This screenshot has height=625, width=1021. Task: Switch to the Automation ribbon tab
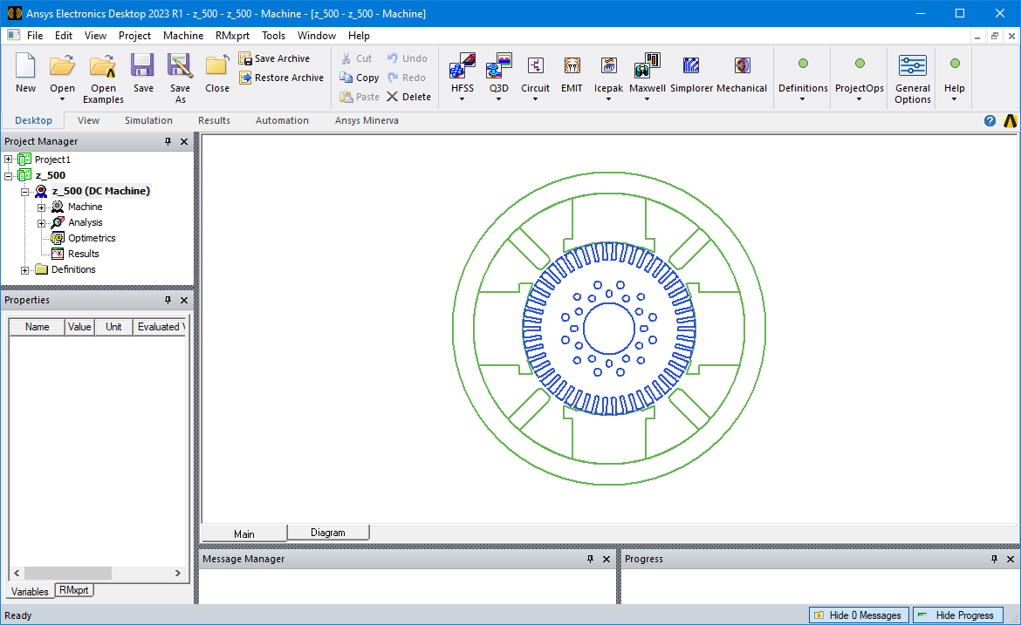[x=282, y=120]
